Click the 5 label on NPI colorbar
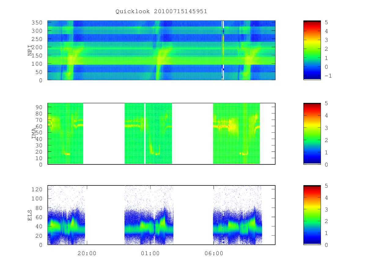367x275 pixels. pos(326,22)
